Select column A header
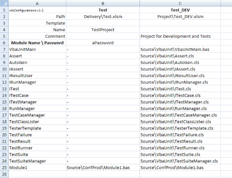Image resolution: width=232 pixels, height=178 pixels. point(37,3)
